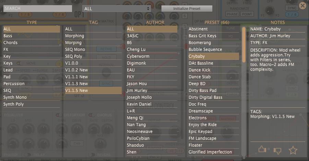Viewport: 309px width, 161px height.
Task: Dislike the preset with thumbs down icon
Action: point(277,151)
